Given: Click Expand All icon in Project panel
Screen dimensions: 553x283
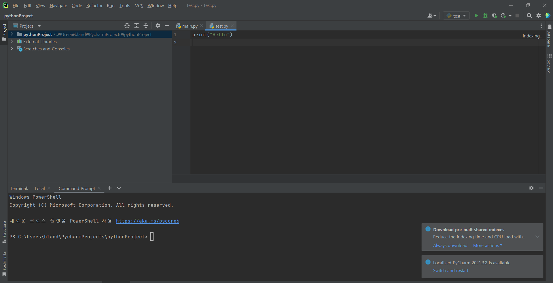Looking at the screenshot, I should point(137,26).
